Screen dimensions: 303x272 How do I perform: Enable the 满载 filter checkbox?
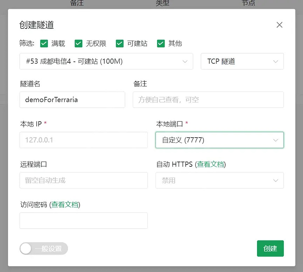pyautogui.click(x=44, y=44)
